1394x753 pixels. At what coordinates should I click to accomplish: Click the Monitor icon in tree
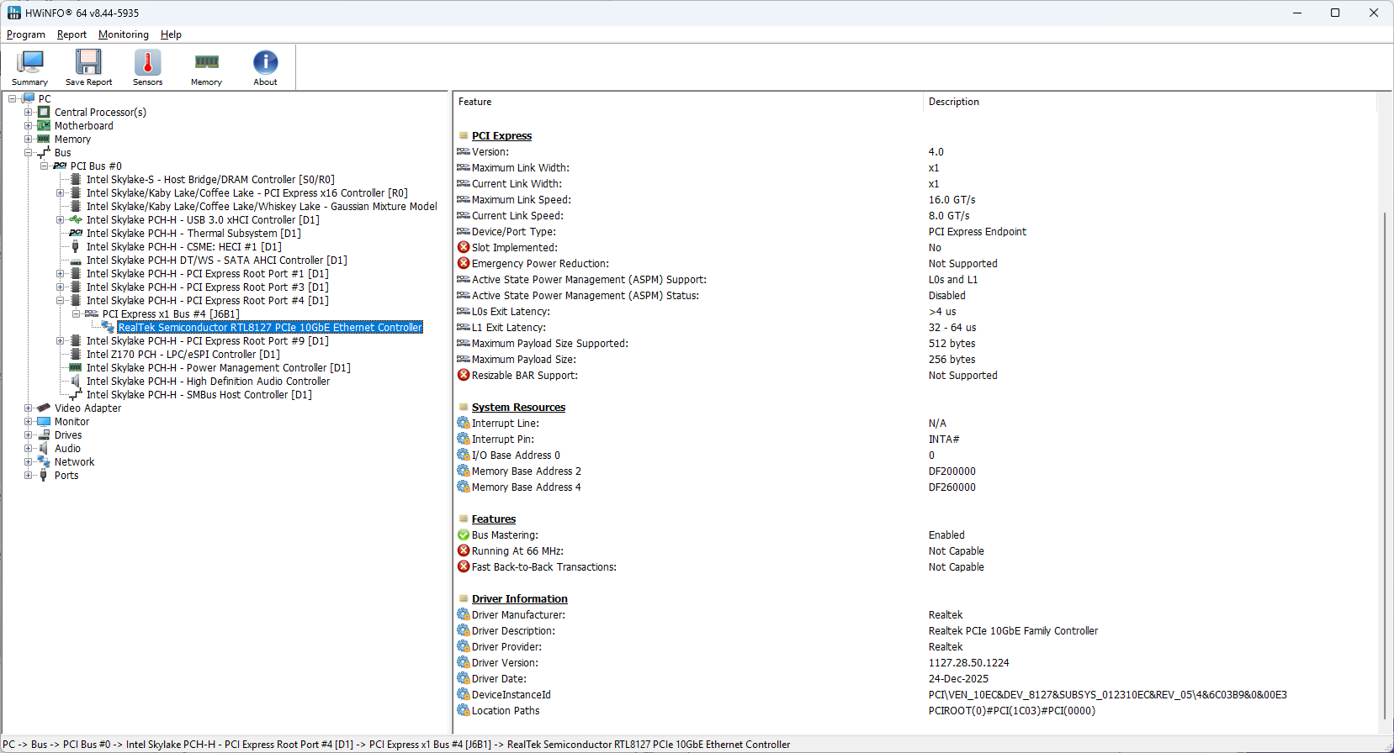(44, 422)
